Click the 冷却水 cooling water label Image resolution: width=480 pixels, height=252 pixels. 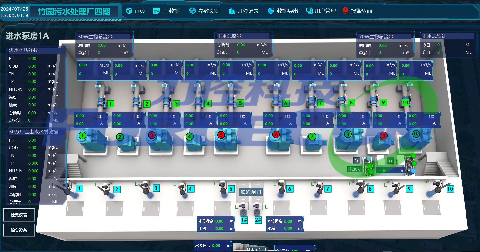click(x=354, y=169)
